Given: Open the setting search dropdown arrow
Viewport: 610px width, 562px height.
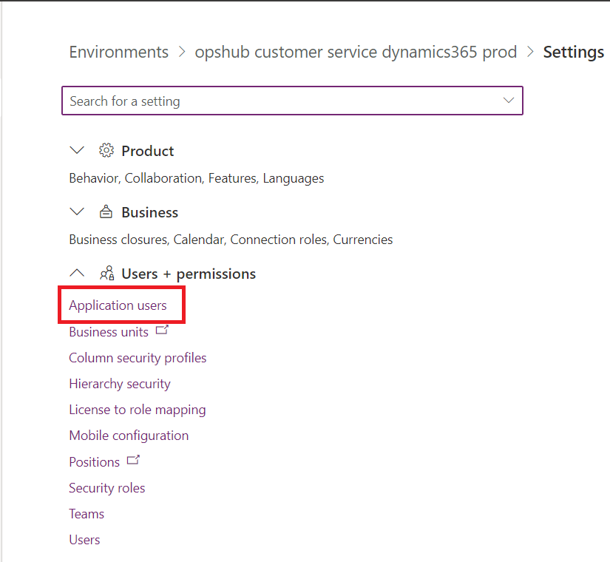Looking at the screenshot, I should (509, 101).
